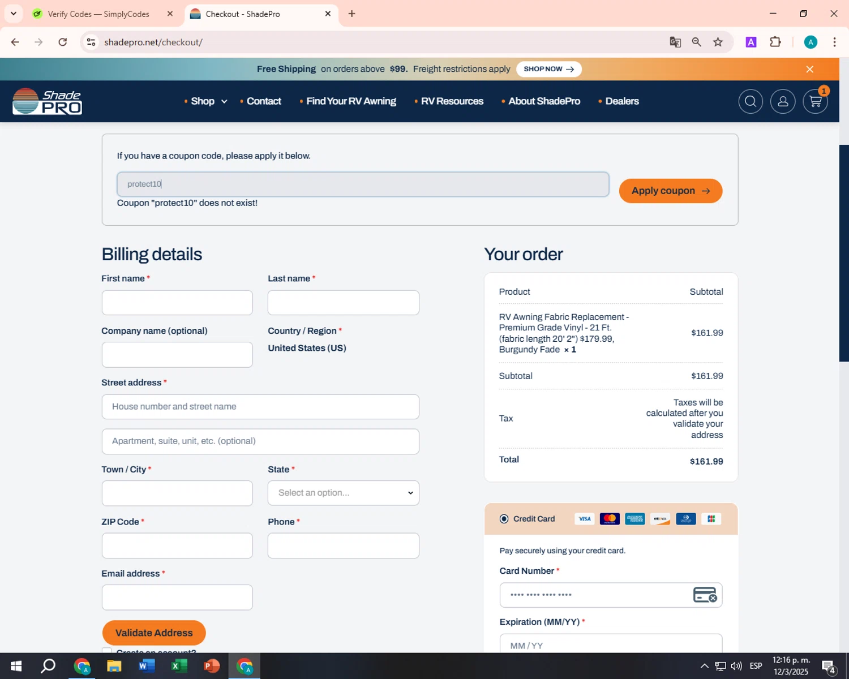Open the Extensions puzzle icon
The width and height of the screenshot is (849, 679).
point(775,42)
